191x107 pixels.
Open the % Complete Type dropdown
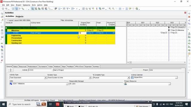(x=128, y=78)
